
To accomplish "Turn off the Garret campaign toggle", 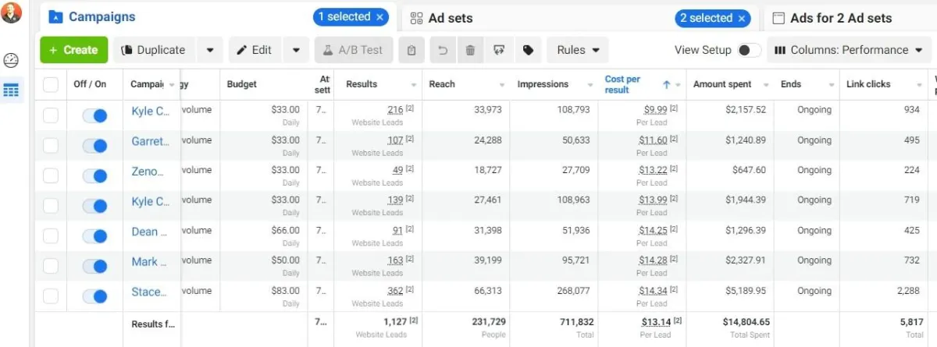I will tap(94, 146).
